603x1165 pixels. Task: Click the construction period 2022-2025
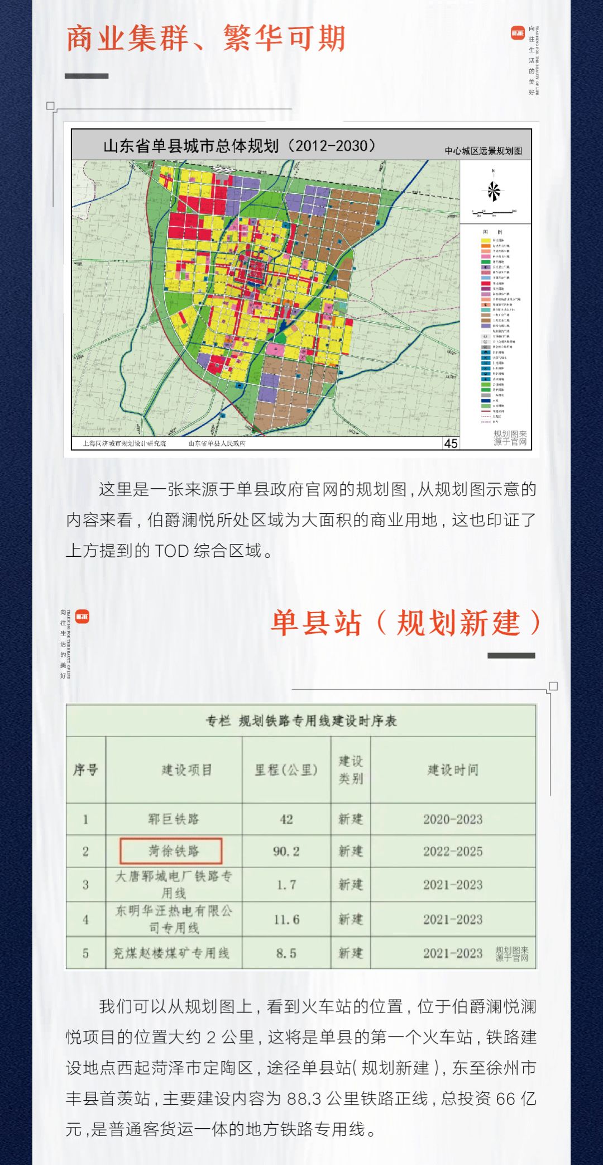(453, 851)
